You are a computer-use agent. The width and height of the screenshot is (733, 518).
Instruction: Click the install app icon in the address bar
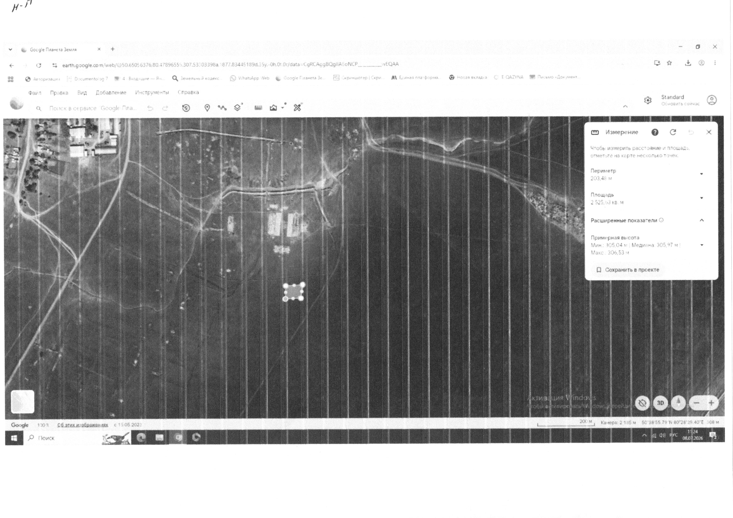[657, 63]
